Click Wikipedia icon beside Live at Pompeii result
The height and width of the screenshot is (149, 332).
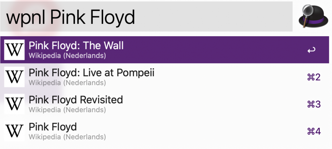point(15,77)
